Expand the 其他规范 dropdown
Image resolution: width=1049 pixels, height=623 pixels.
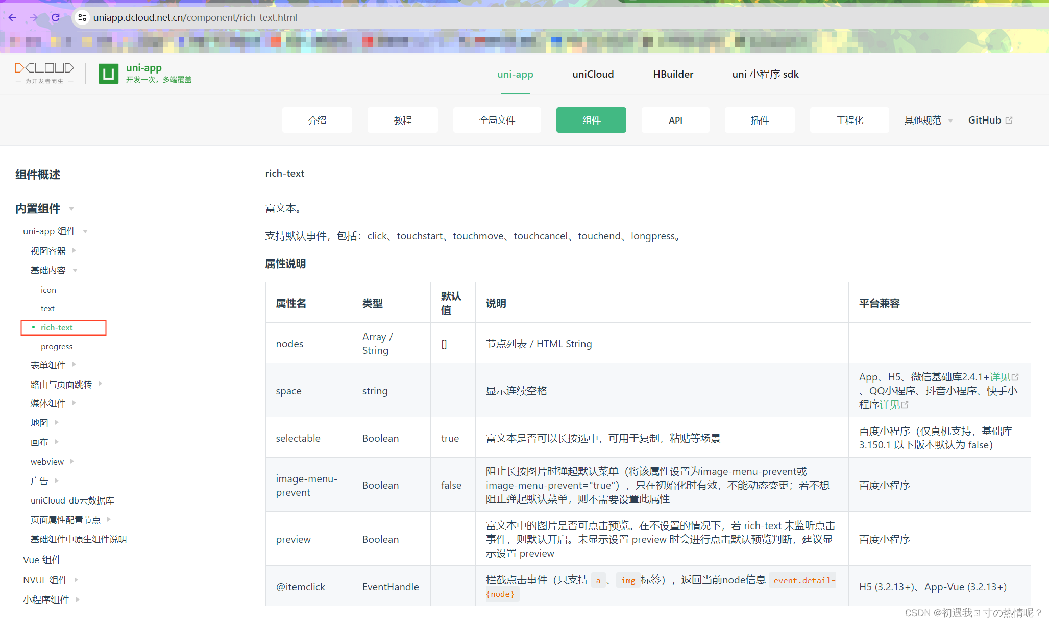929,120
